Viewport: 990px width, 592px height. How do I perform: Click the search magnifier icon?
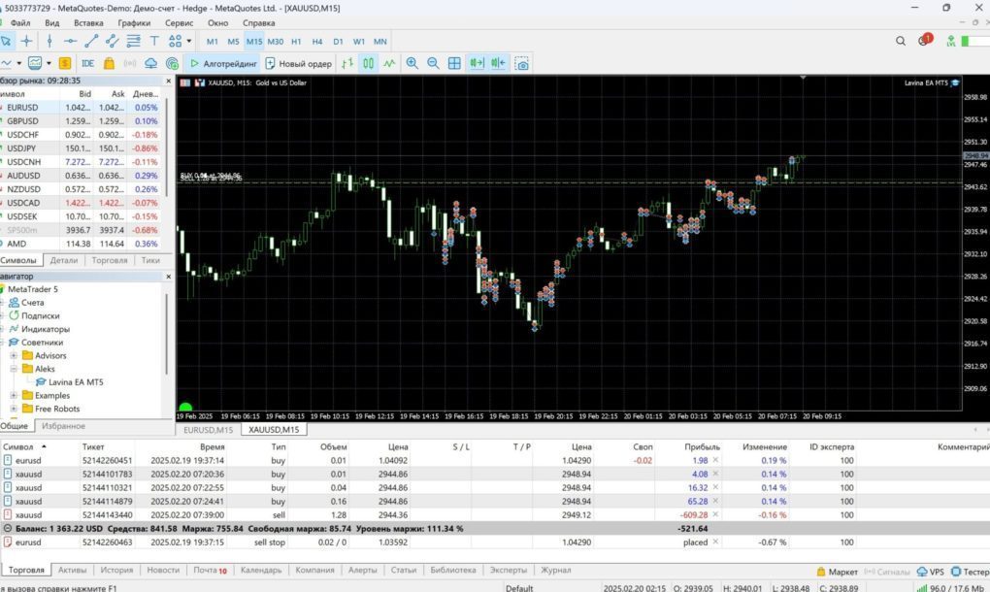(901, 41)
